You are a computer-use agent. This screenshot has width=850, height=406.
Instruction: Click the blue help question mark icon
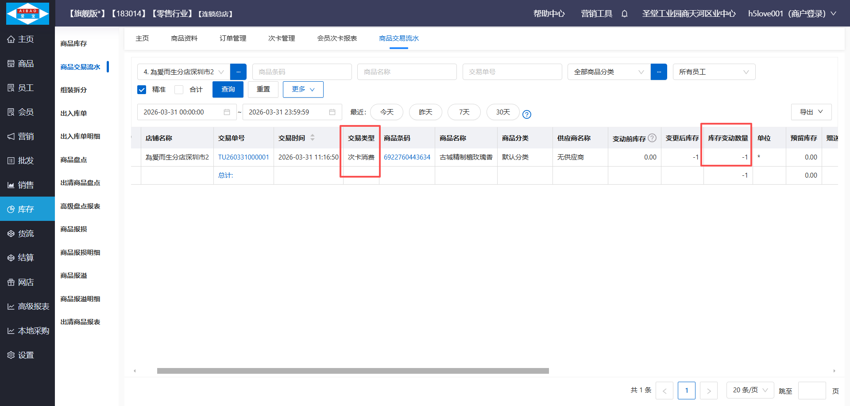526,114
